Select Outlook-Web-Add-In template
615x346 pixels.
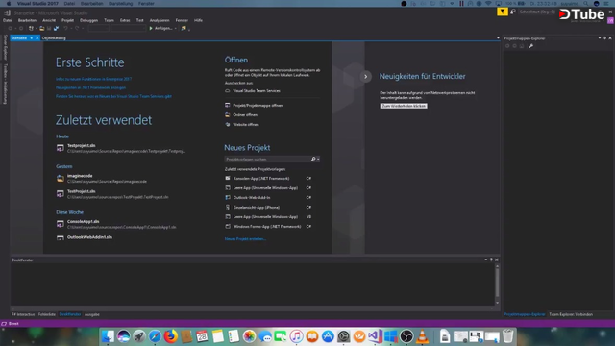click(x=268, y=197)
